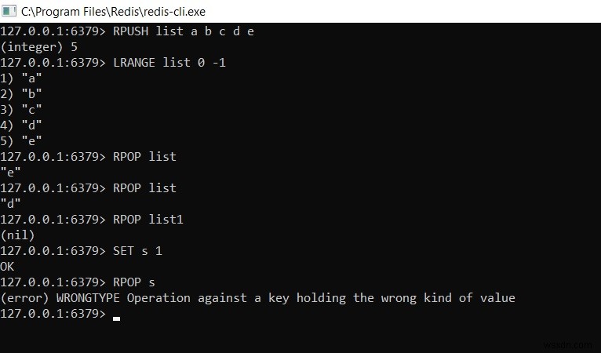Click the redis-cli.exe title bar path text

click(113, 12)
